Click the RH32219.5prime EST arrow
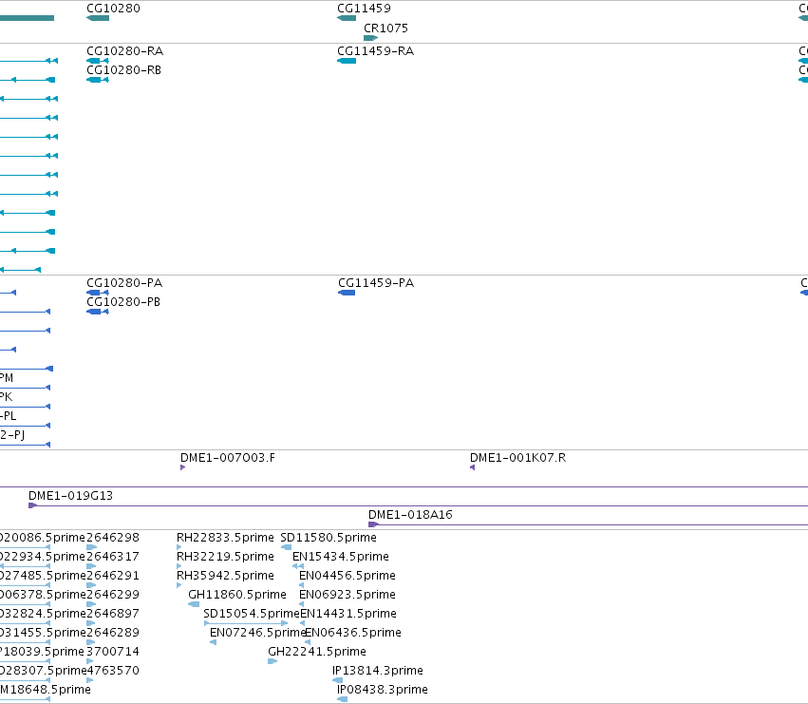 (x=179, y=566)
